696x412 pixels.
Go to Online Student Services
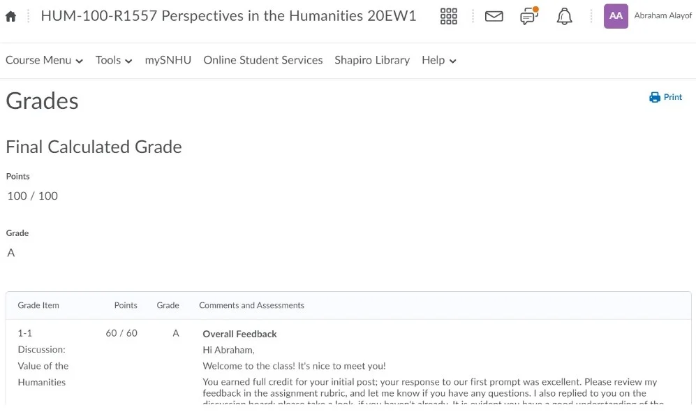[x=262, y=60]
